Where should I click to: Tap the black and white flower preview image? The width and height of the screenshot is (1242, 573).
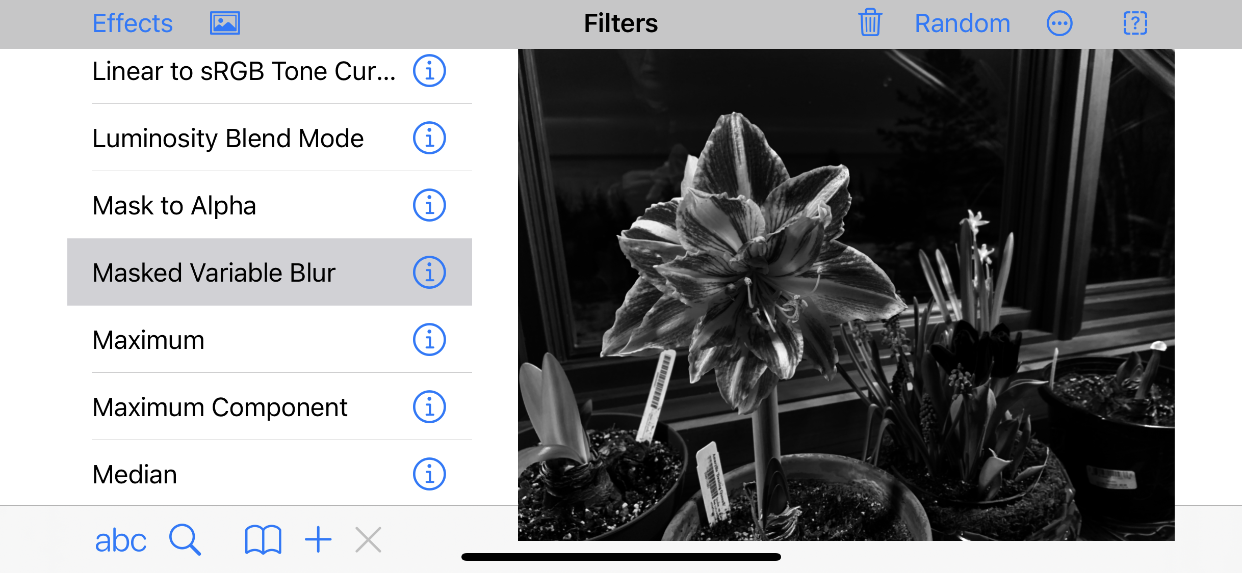click(x=846, y=294)
